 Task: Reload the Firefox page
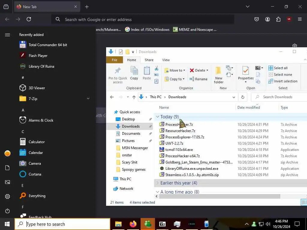(29, 19)
